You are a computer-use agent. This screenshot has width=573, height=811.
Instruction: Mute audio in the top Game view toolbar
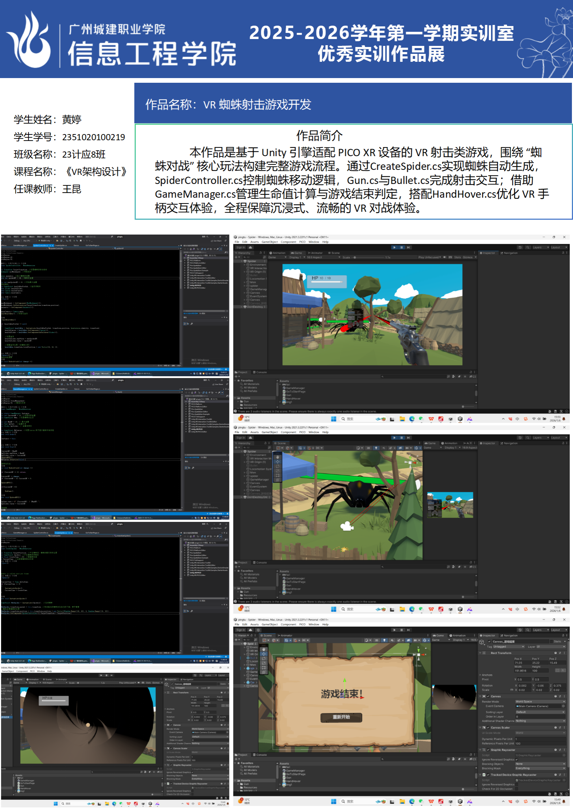point(445,257)
